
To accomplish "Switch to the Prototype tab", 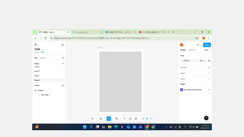I will 192,50.
